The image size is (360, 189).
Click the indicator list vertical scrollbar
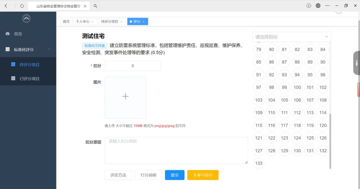click(330, 141)
